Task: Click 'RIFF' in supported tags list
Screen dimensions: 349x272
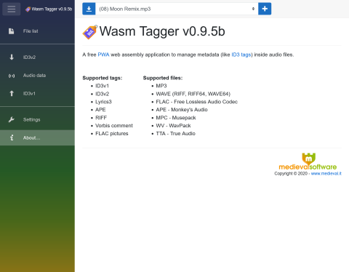Action: [x=101, y=118]
